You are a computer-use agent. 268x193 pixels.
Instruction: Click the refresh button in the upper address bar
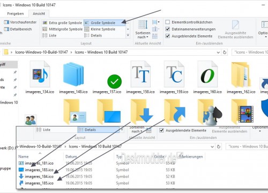225,52
